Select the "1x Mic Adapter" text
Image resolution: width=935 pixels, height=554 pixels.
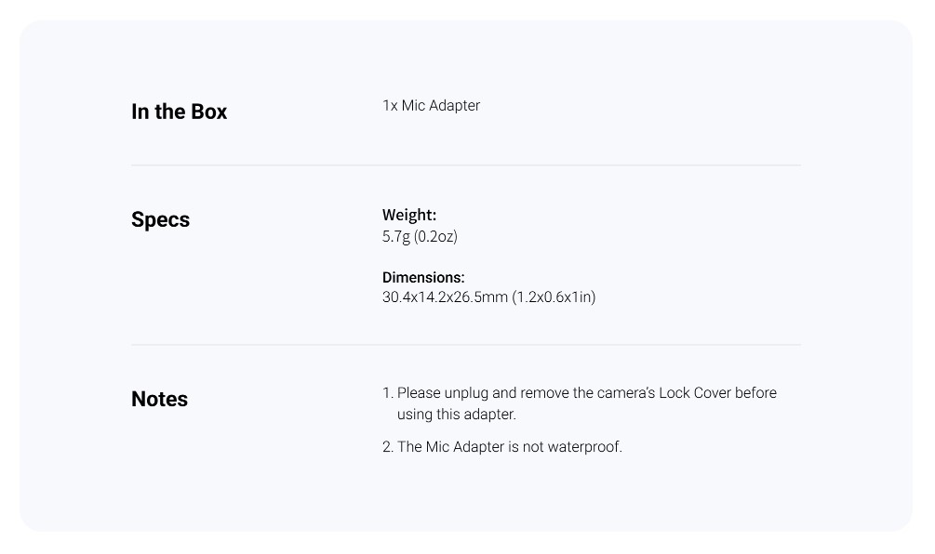pyautogui.click(x=431, y=105)
